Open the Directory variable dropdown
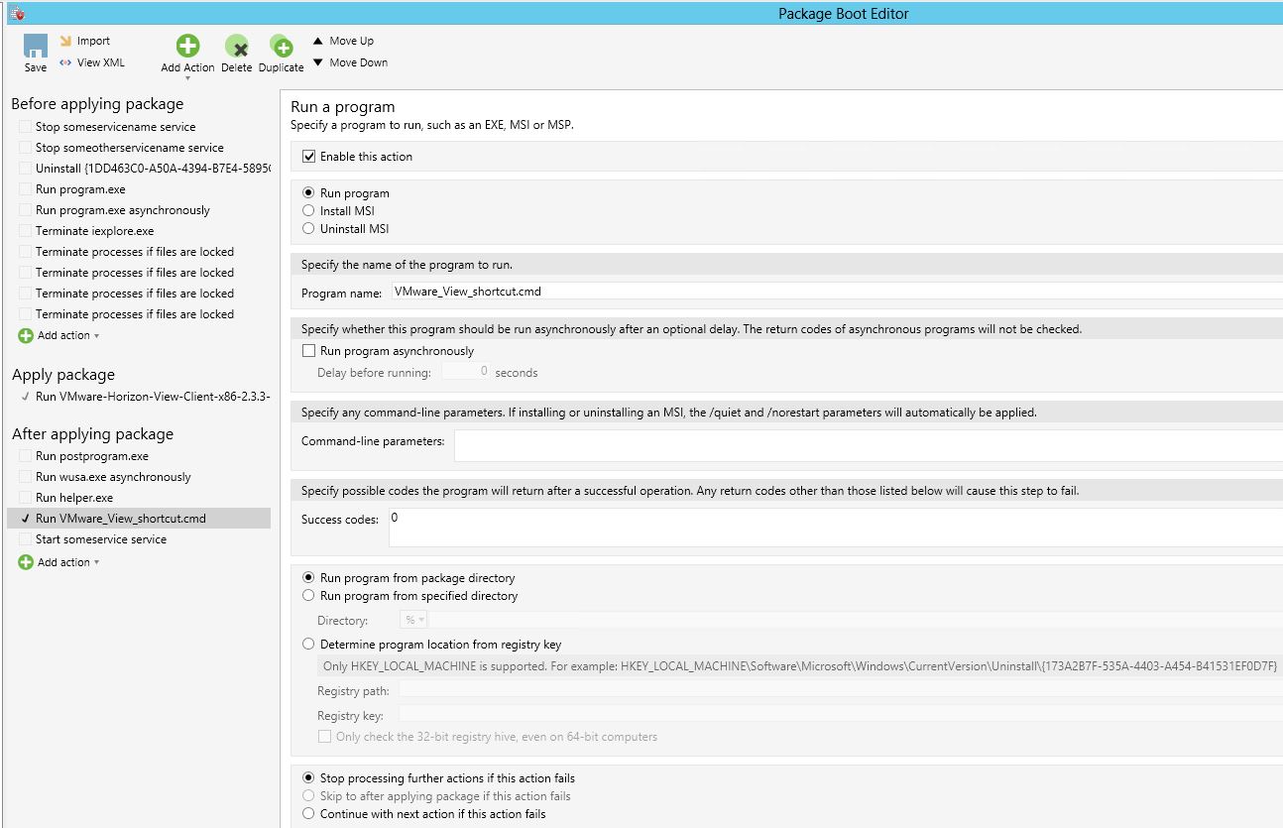The height and width of the screenshot is (828, 1283). (413, 620)
